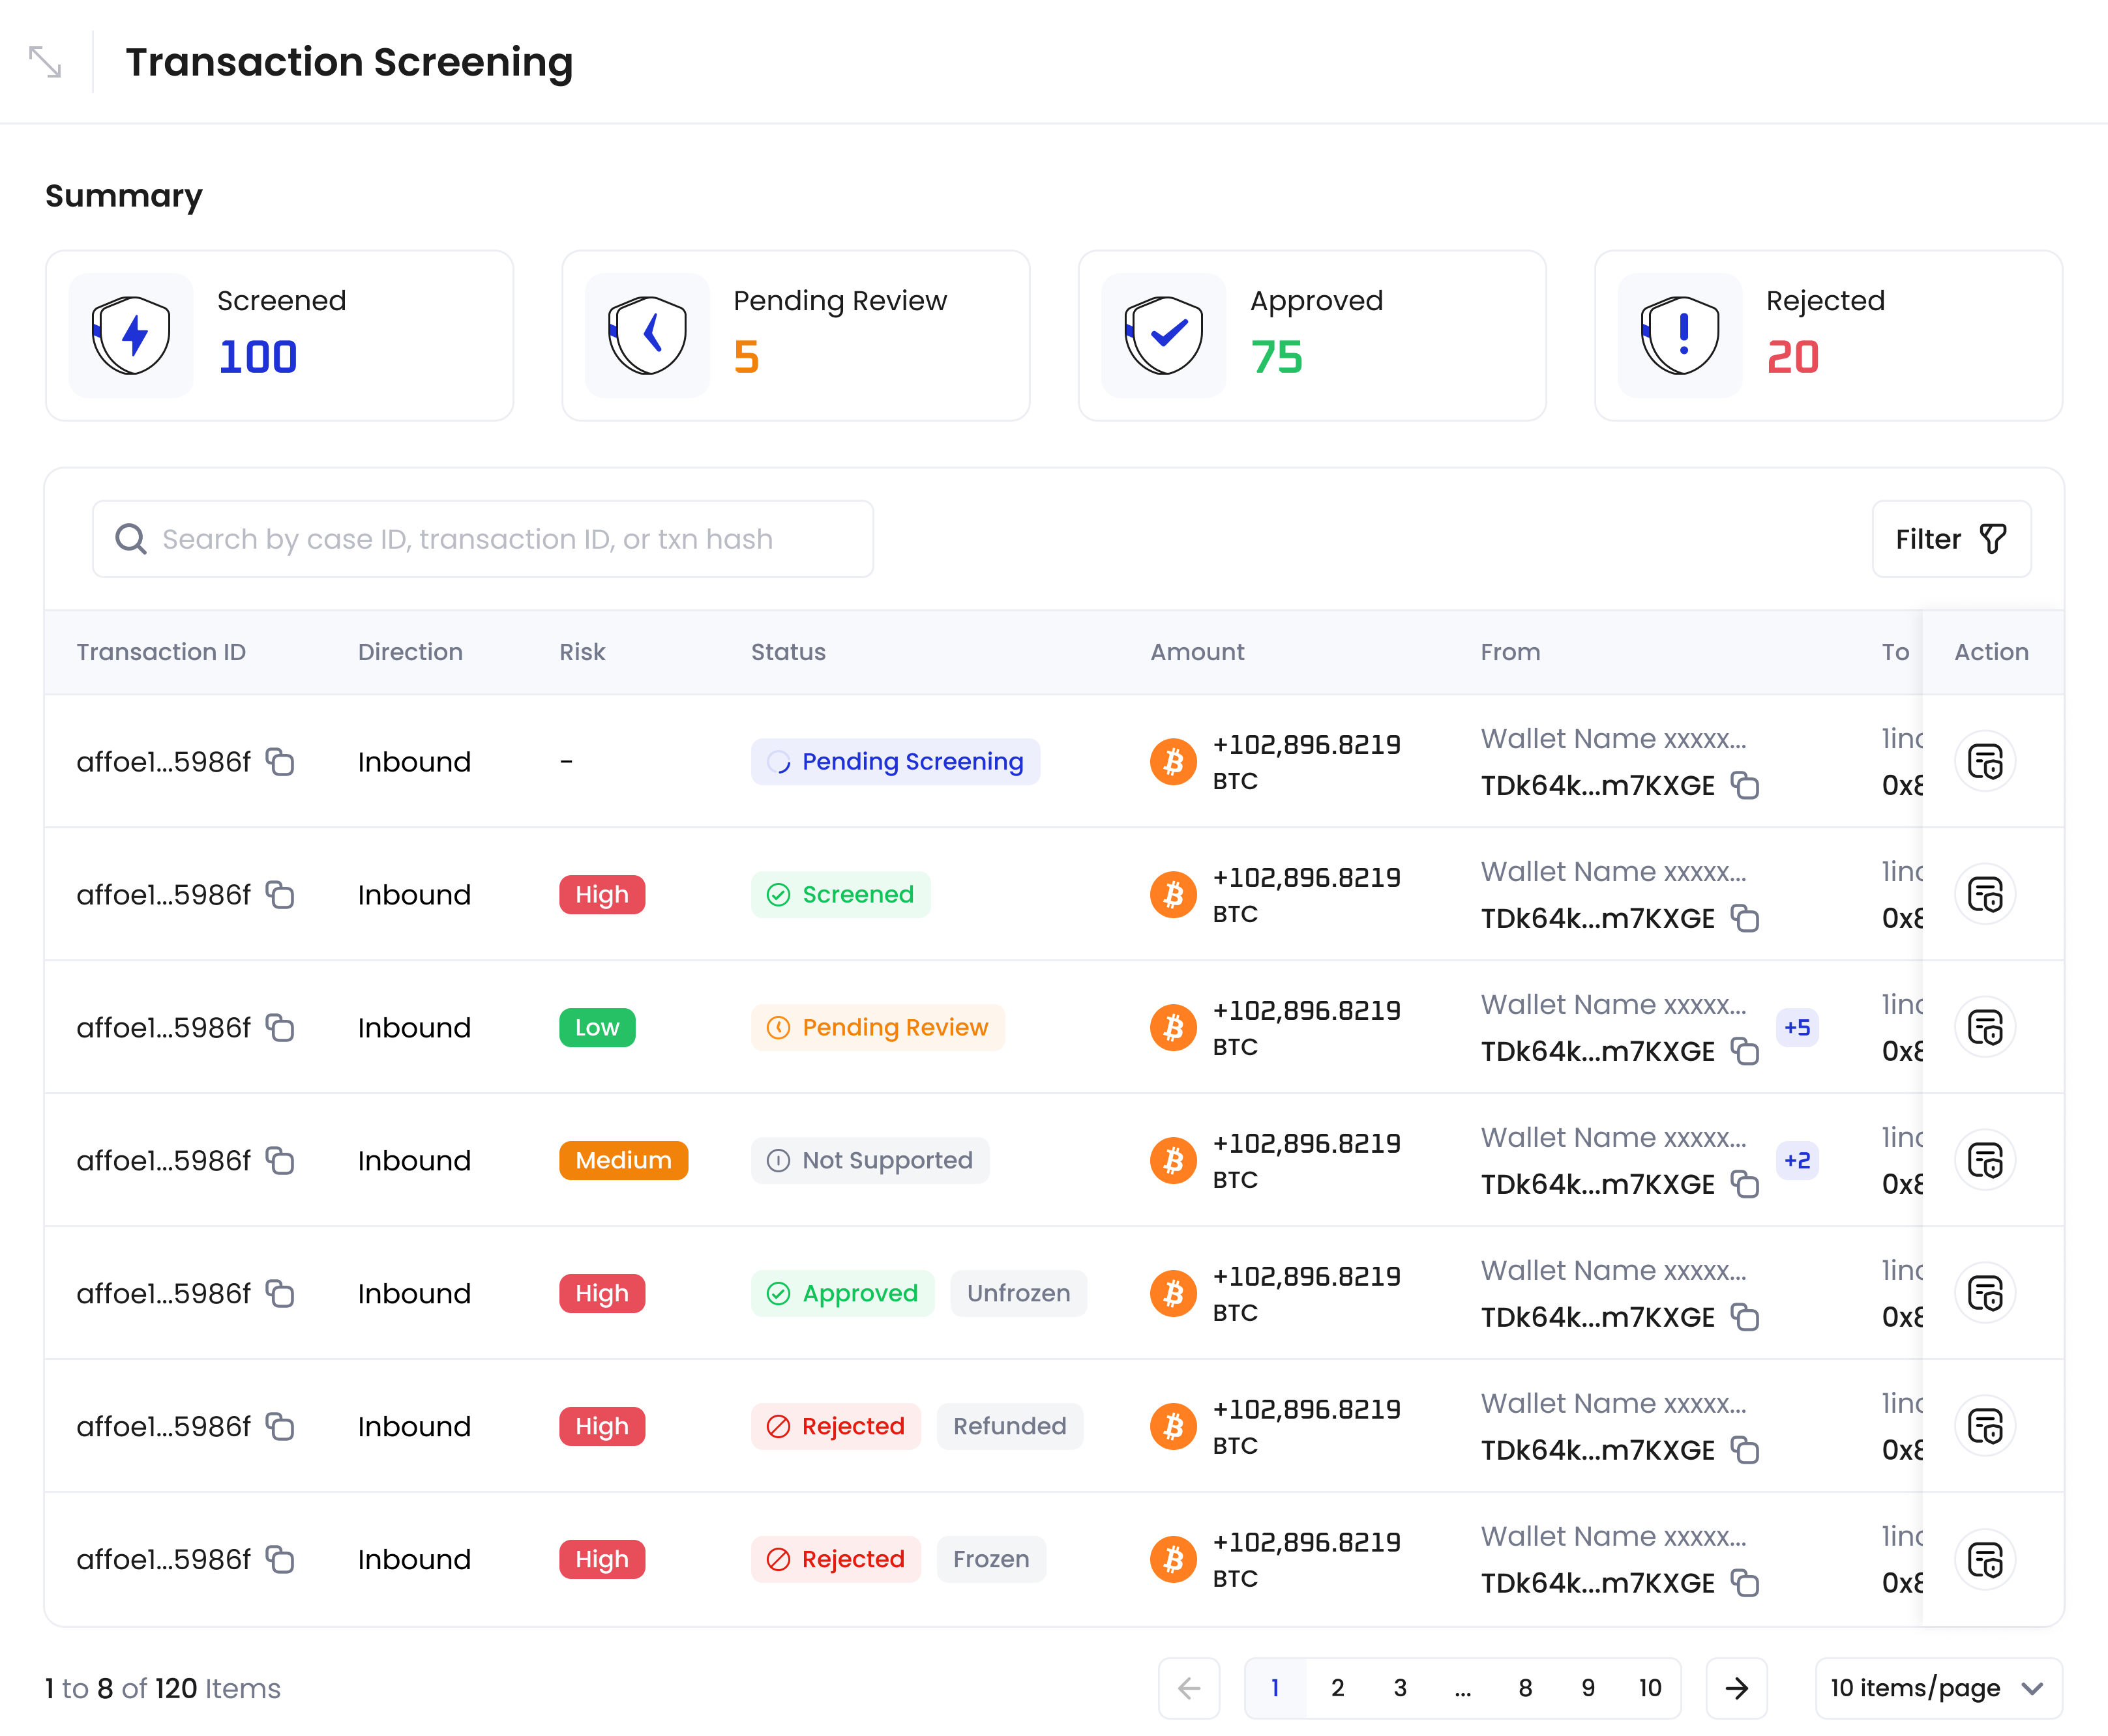Click the expand arrow near Transaction Screening title
Image resolution: width=2108 pixels, height=1736 pixels.
pos(44,62)
